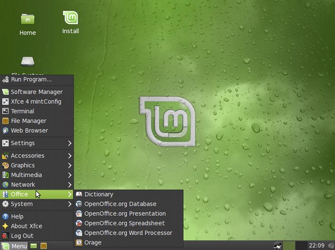Screen dimensions: 335x250
Task: Click the File Manager cabinet icon
Action: point(5,121)
